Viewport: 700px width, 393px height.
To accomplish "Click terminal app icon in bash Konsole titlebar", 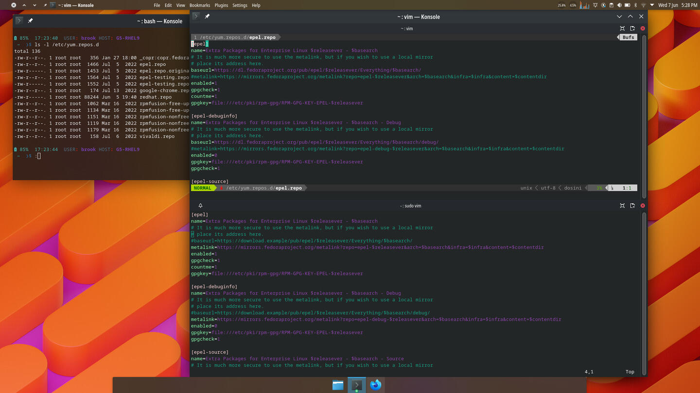I will 19,21.
